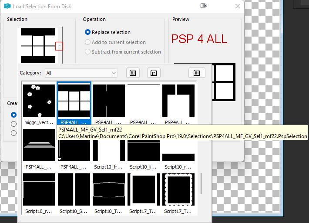Choose Subtract from current selection option
The image size is (309, 223).
click(88, 52)
